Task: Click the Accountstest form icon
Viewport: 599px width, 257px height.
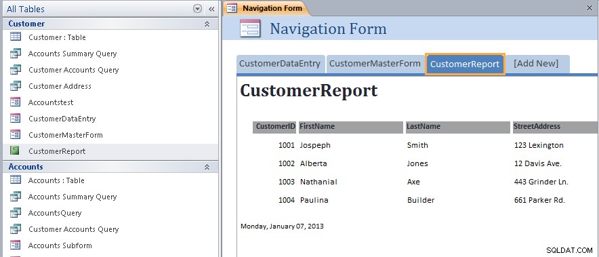Action: [x=16, y=102]
